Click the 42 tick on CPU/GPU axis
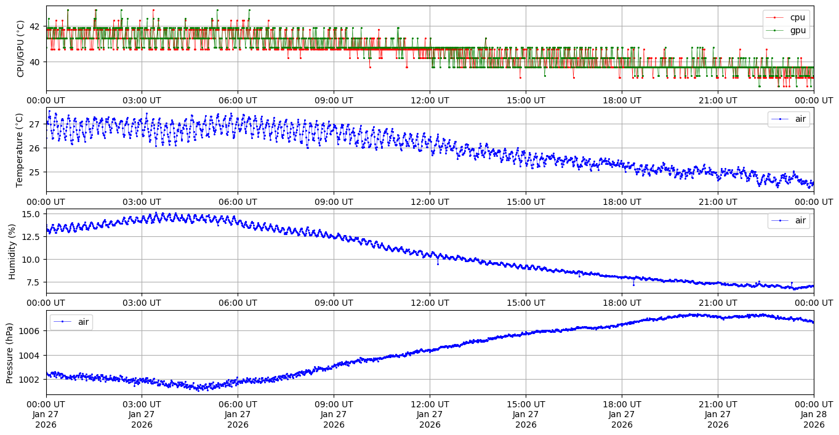Image resolution: width=839 pixels, height=435 pixels. 34,26
